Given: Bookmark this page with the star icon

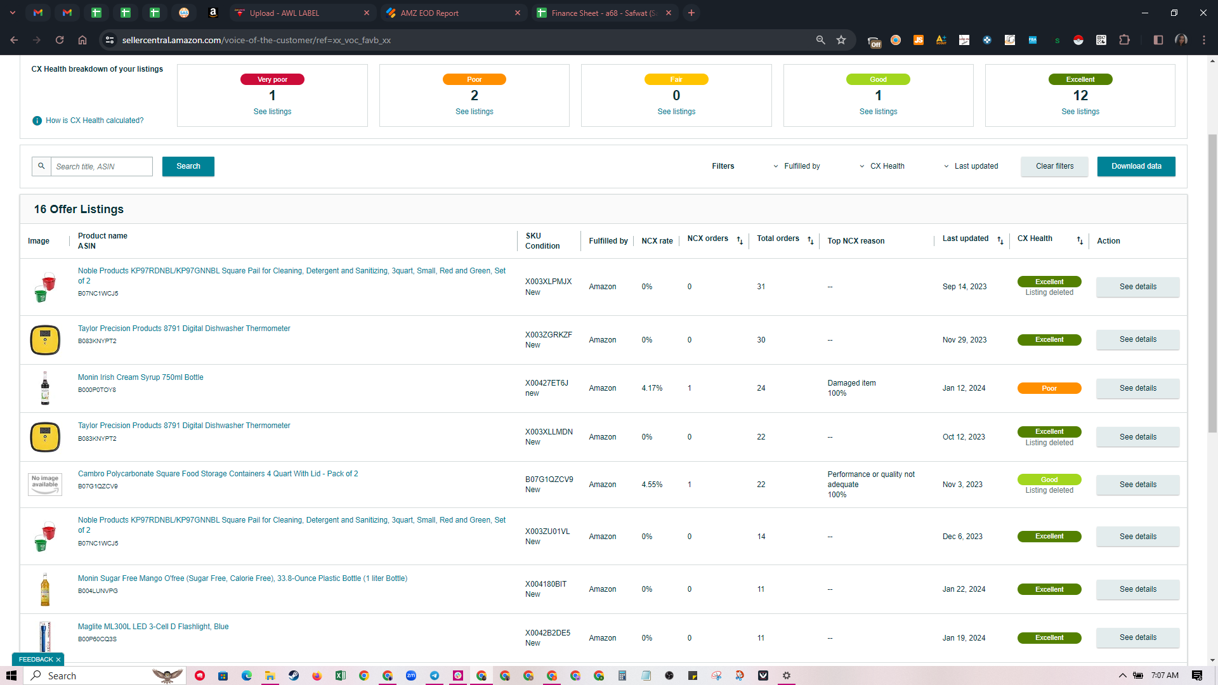Looking at the screenshot, I should coord(841,40).
